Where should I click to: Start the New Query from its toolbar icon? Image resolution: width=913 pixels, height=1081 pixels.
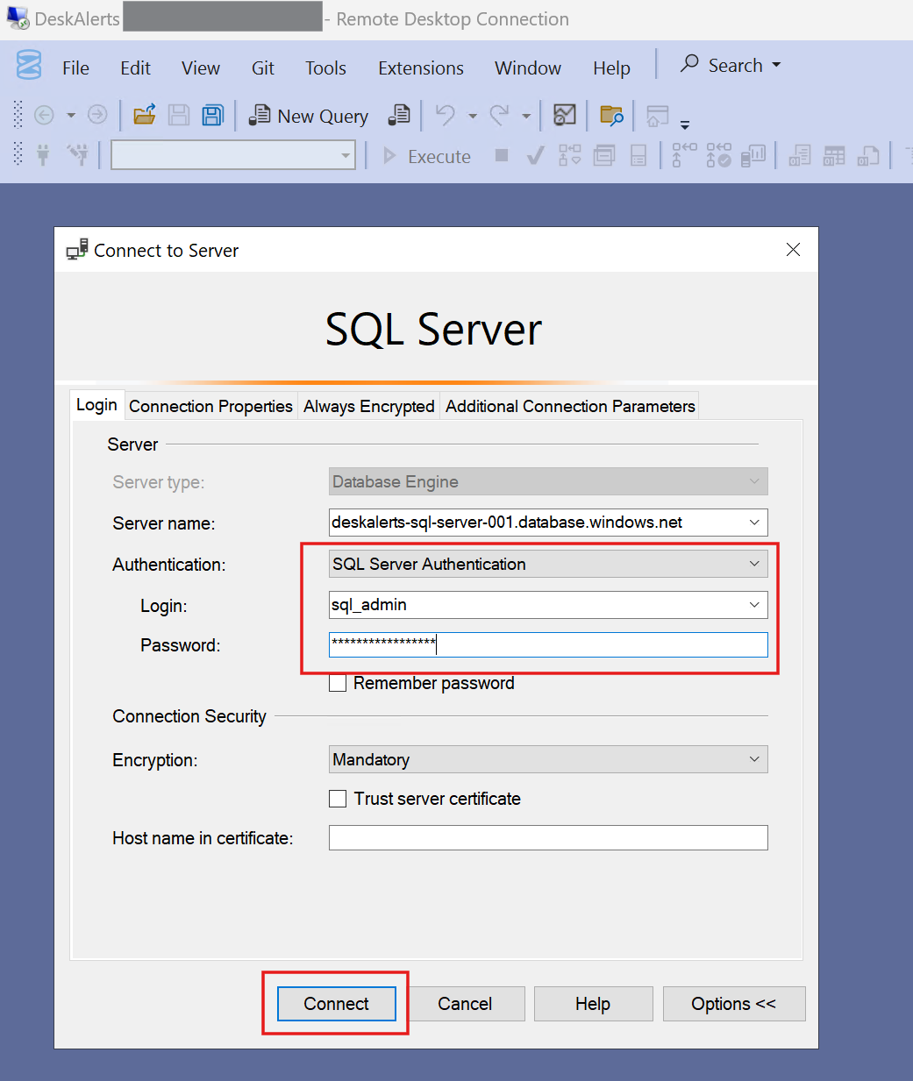(x=259, y=115)
